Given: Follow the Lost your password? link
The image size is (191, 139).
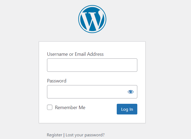Looking at the screenshot, I should (85, 135).
